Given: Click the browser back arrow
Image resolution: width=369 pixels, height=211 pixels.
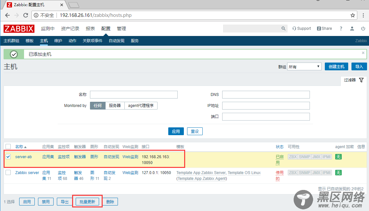Looking at the screenshot, I should (x=7, y=15).
